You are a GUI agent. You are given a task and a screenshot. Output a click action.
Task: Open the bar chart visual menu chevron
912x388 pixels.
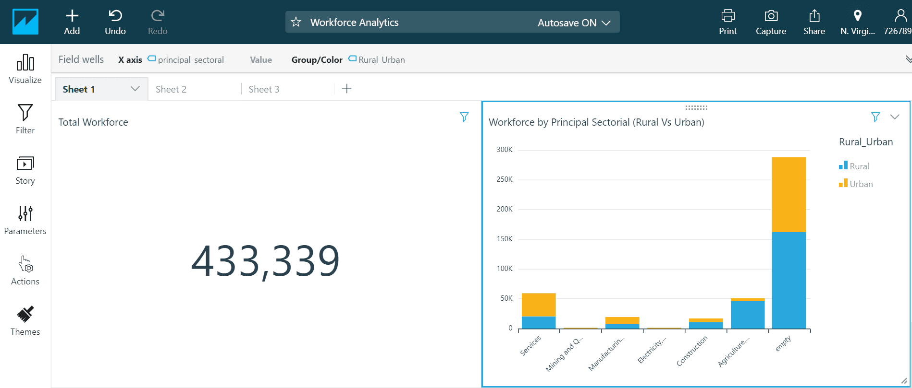pyautogui.click(x=895, y=117)
